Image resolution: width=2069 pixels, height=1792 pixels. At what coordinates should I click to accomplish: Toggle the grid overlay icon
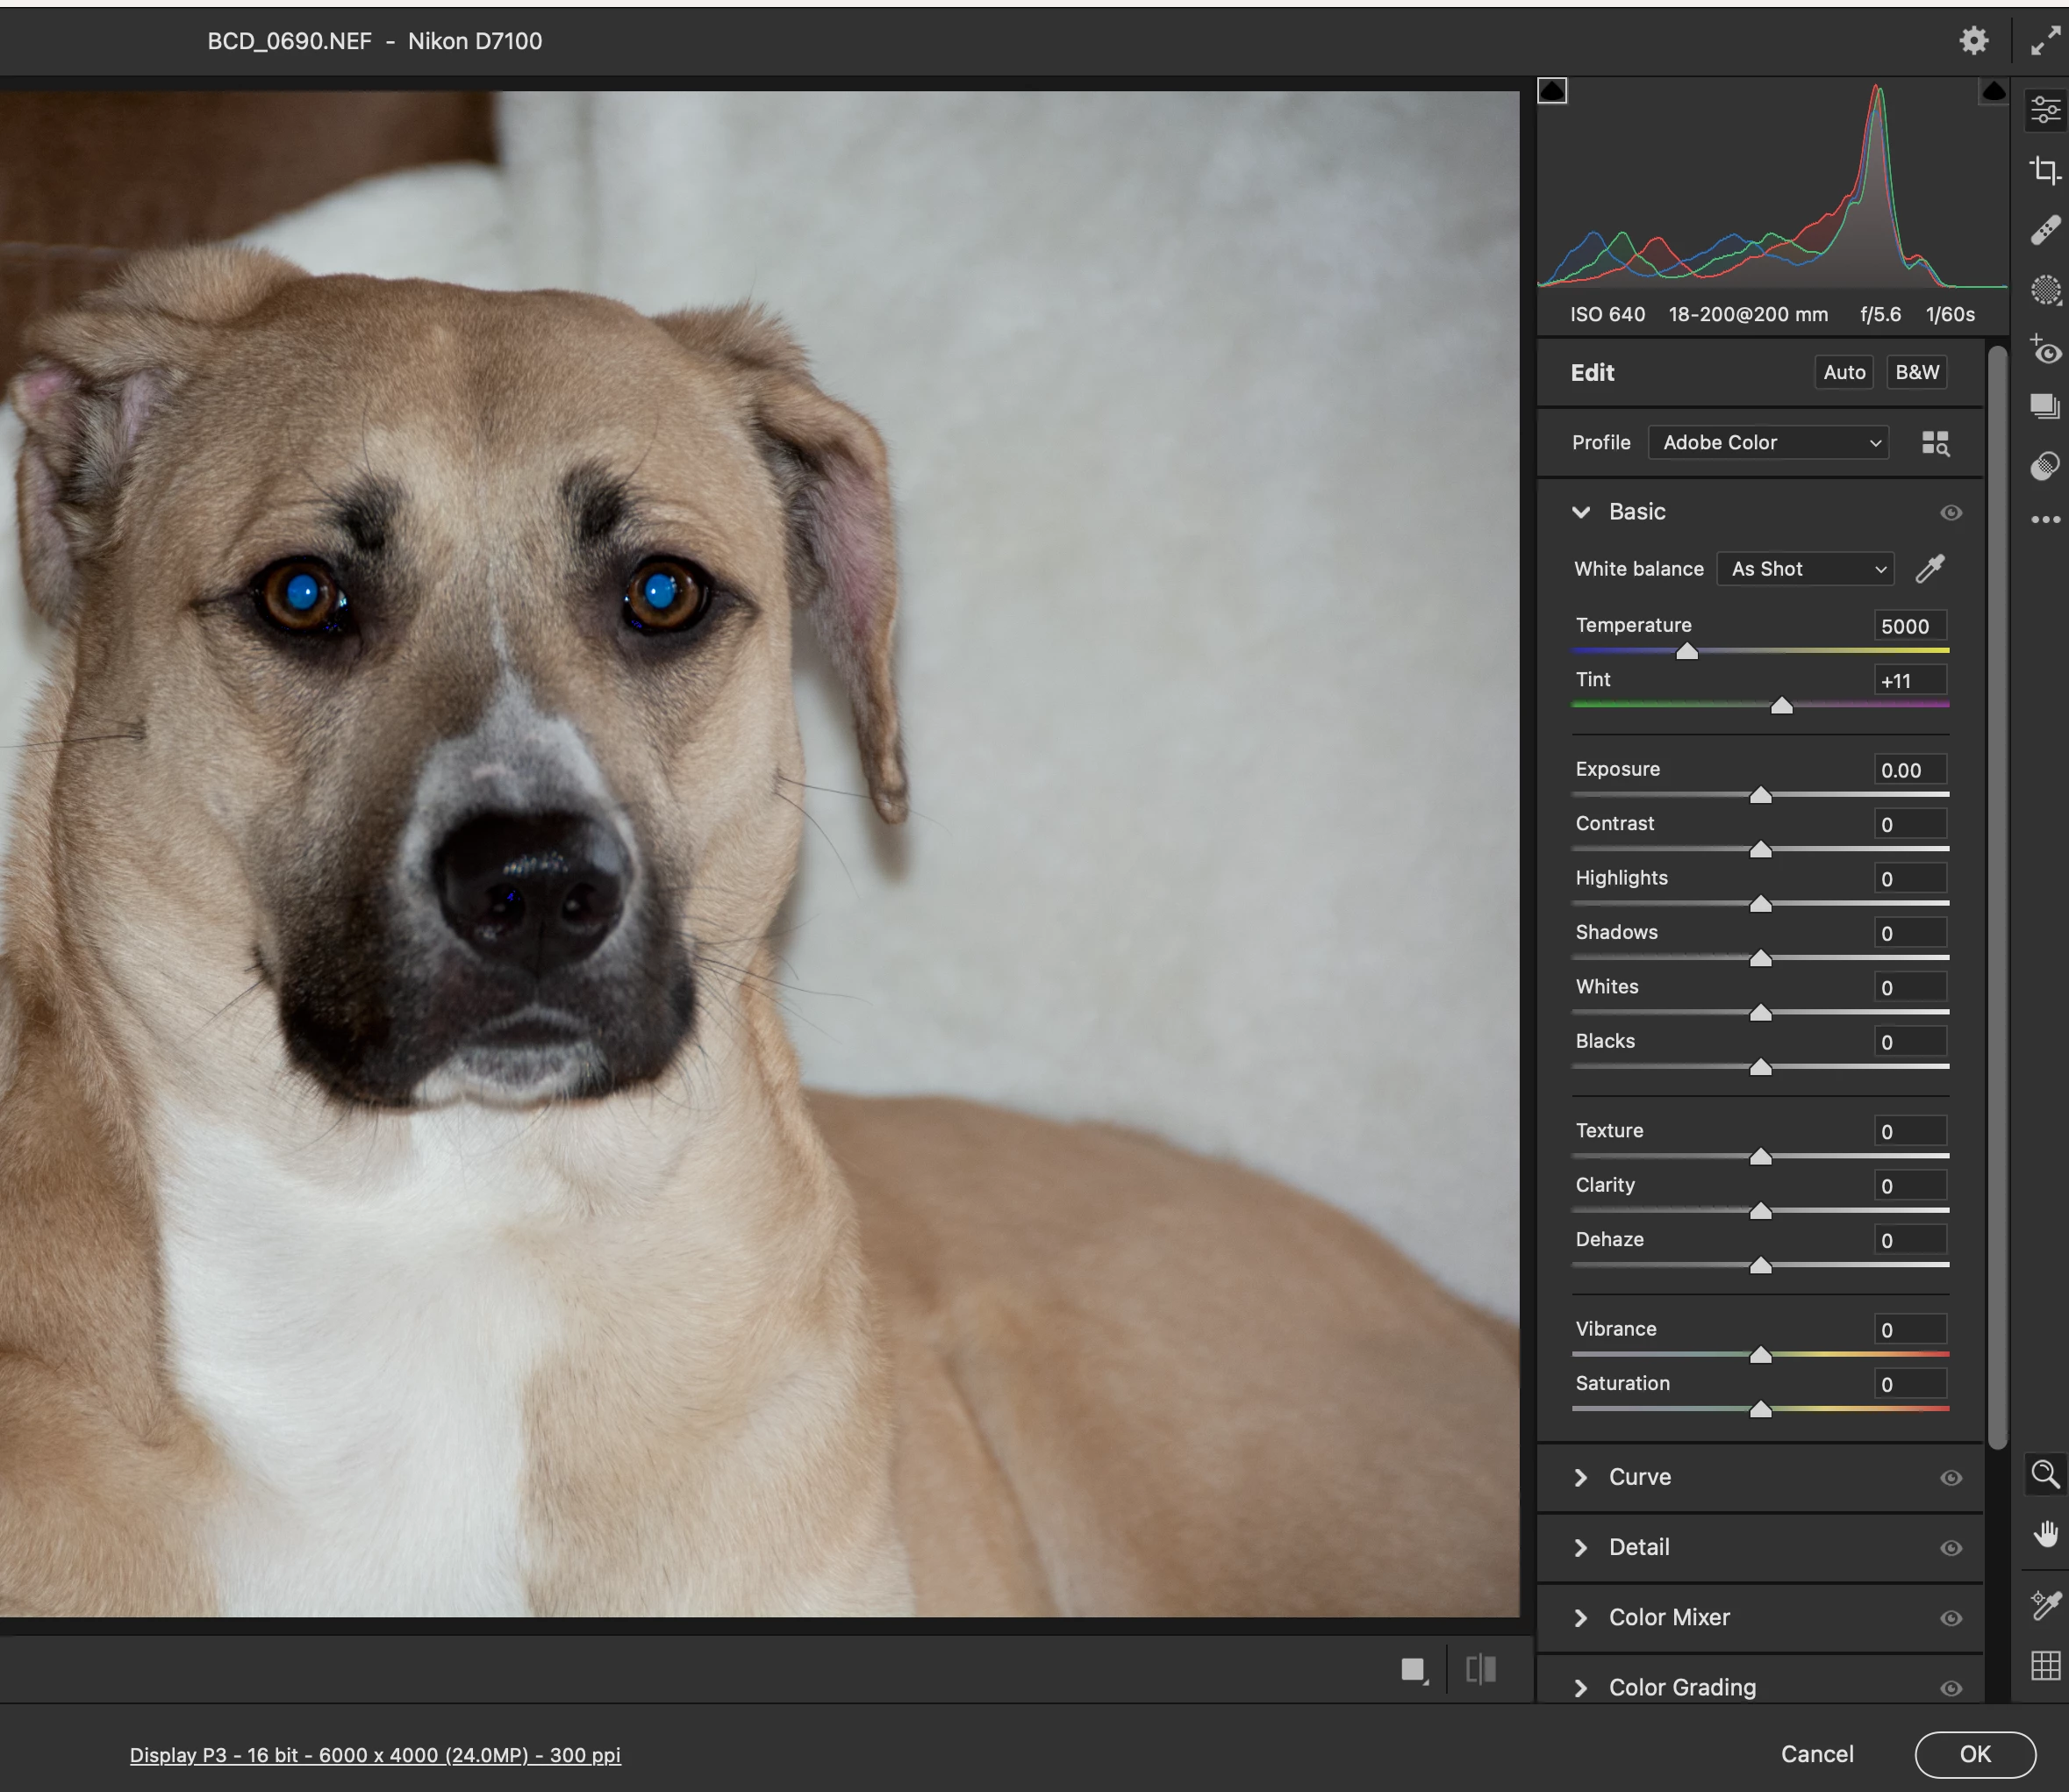[x=2045, y=1665]
